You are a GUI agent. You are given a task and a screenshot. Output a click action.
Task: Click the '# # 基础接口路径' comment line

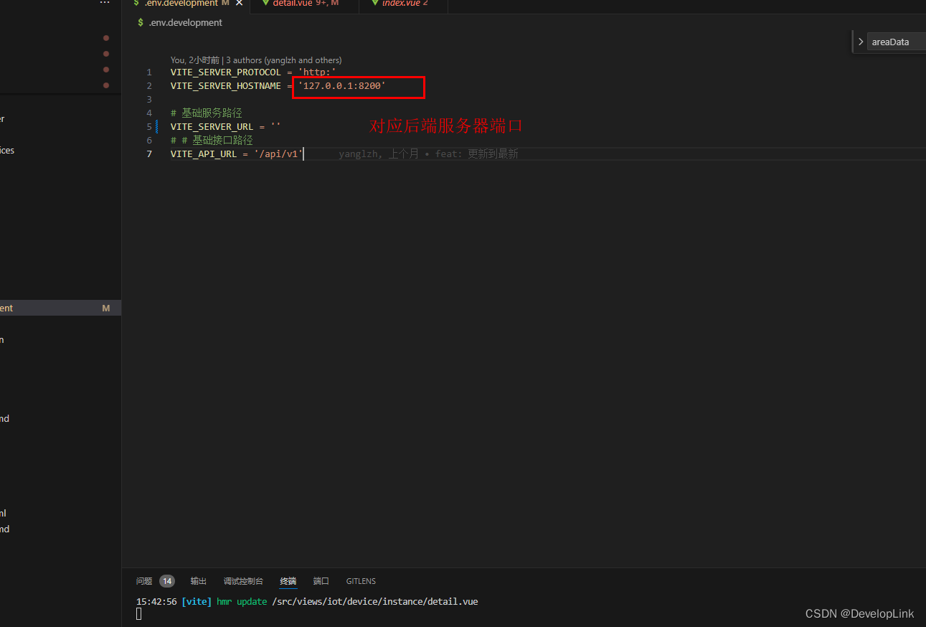click(212, 141)
